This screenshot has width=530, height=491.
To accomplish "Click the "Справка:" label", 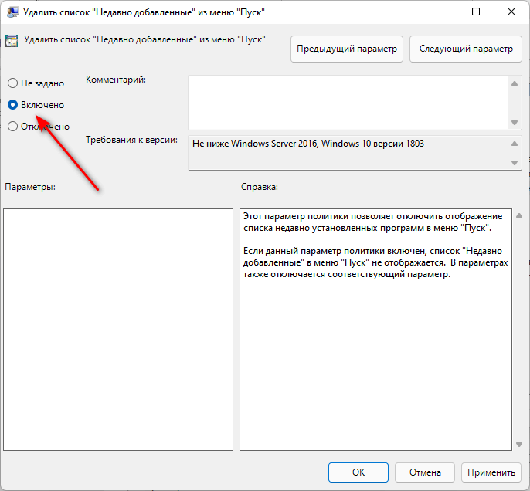I will point(260,187).
